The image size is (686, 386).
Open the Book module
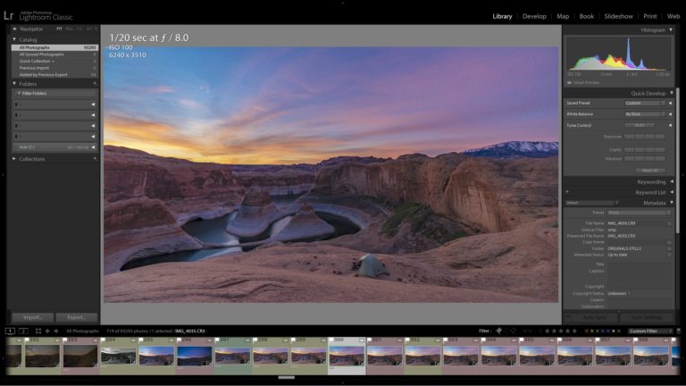point(587,16)
